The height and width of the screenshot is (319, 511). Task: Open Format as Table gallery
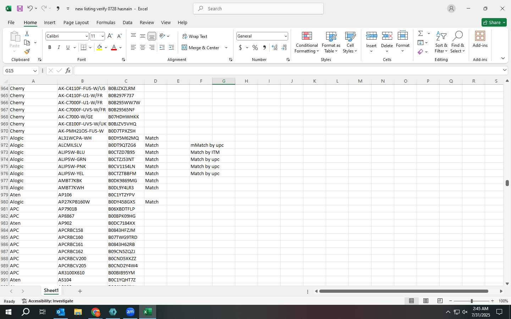[331, 42]
